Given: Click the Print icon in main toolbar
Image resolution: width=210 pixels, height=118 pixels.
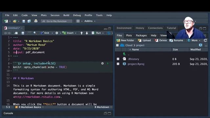Looking at the screenshot, I should pos(36,21).
